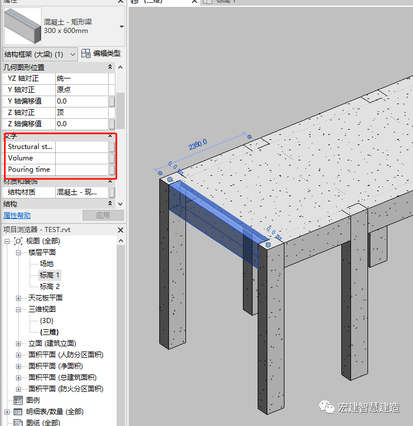Click the 2350.0 dimension text

click(x=198, y=144)
